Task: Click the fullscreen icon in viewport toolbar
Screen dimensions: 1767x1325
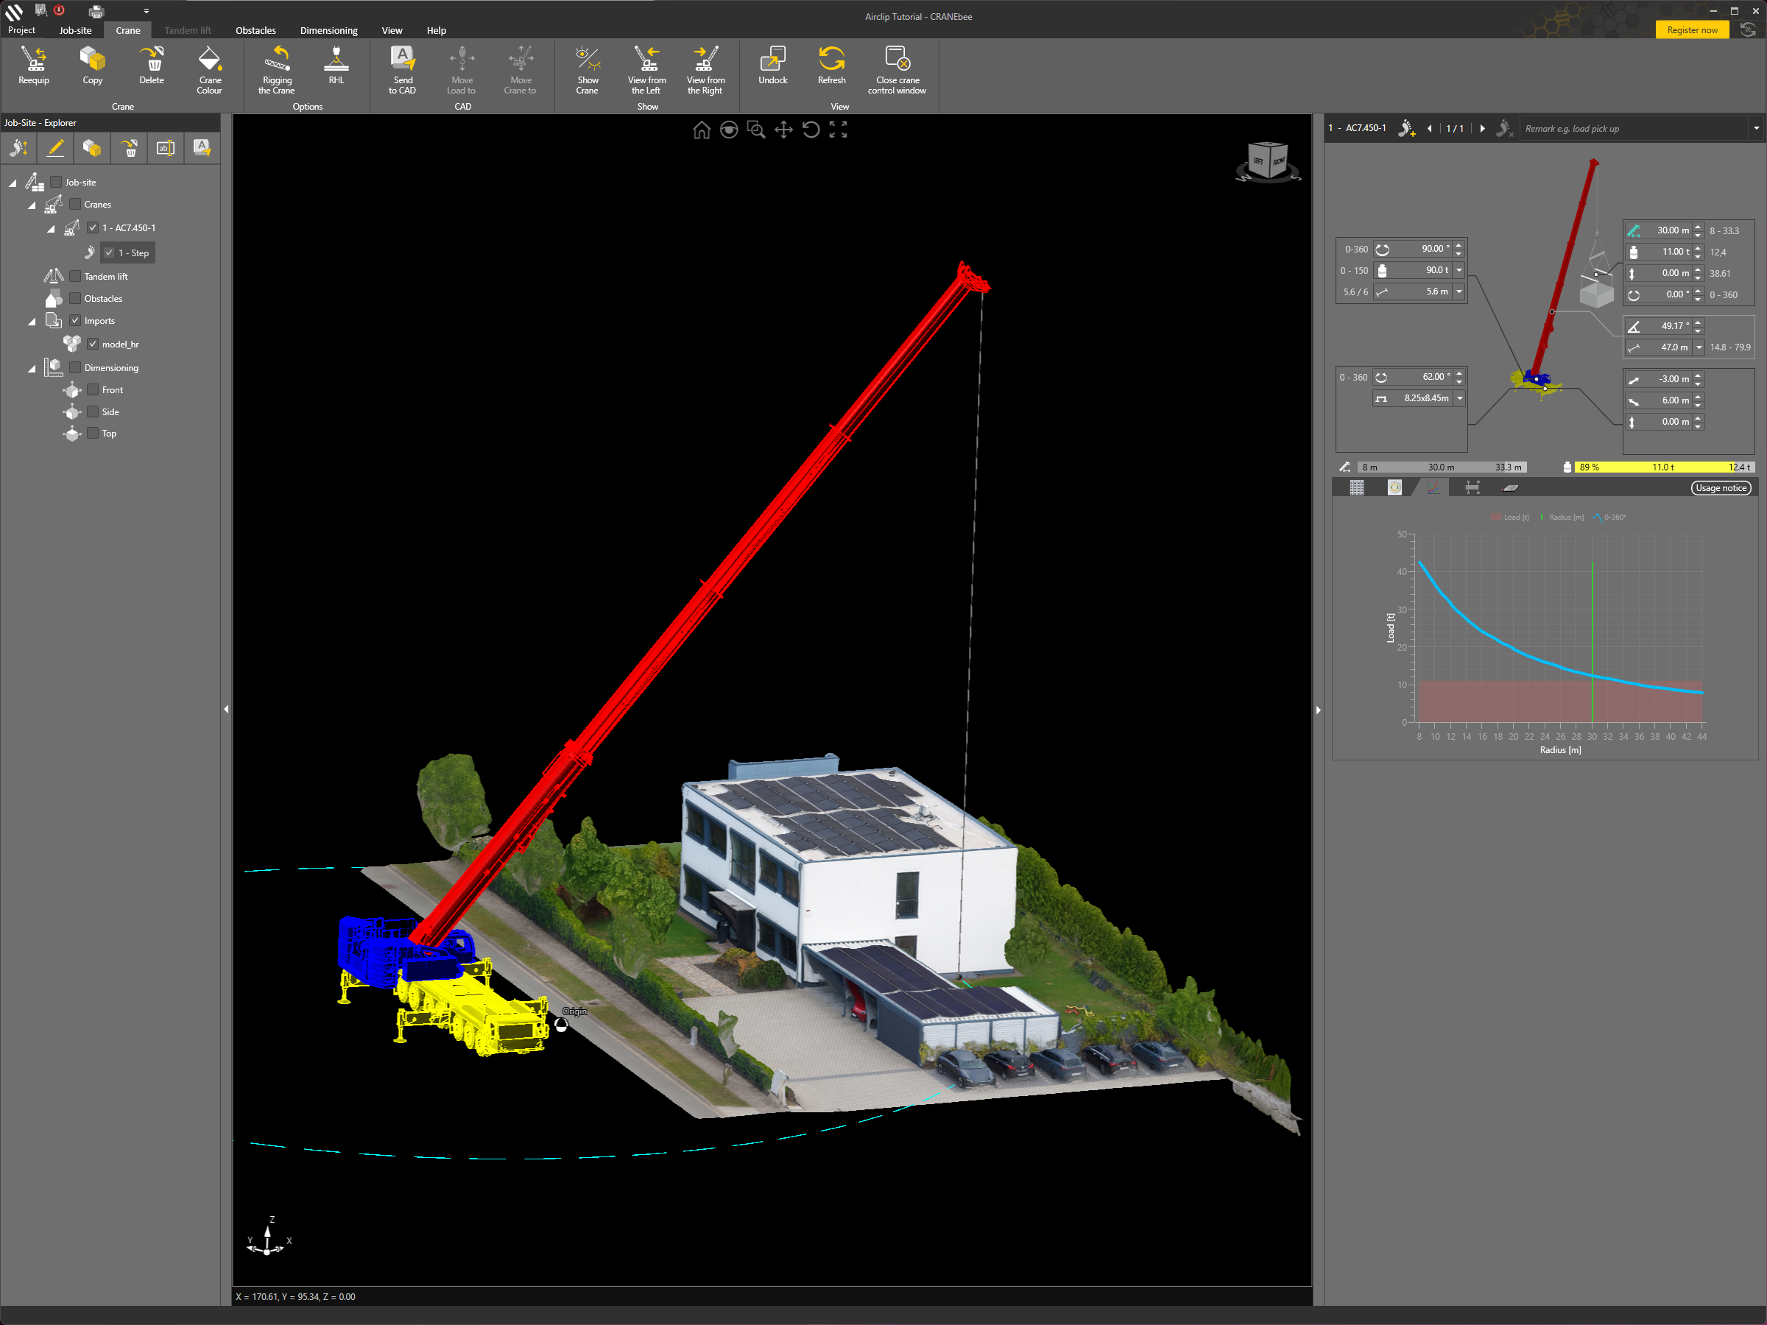Action: (838, 130)
